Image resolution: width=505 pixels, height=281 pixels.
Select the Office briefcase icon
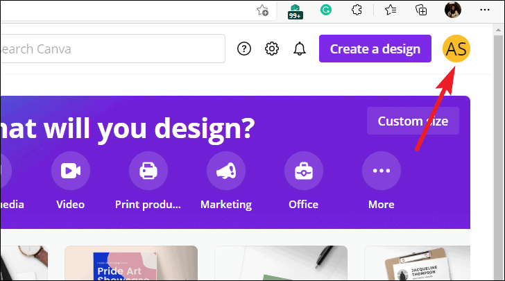pos(303,171)
